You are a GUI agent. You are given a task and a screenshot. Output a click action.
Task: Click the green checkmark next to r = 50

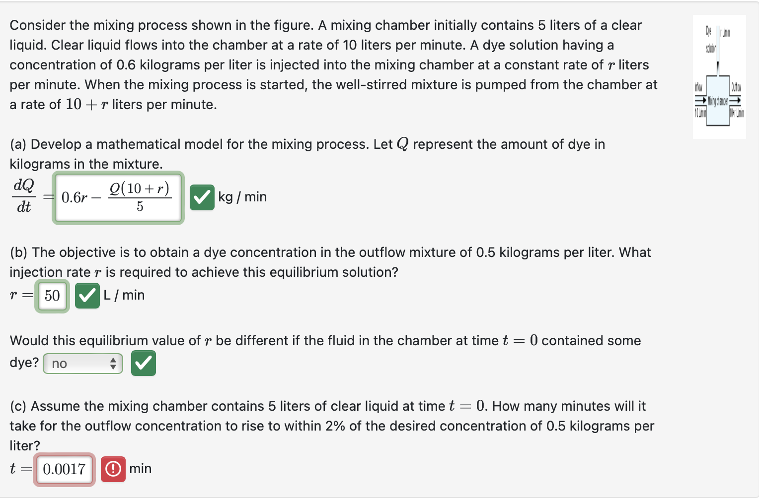point(87,296)
